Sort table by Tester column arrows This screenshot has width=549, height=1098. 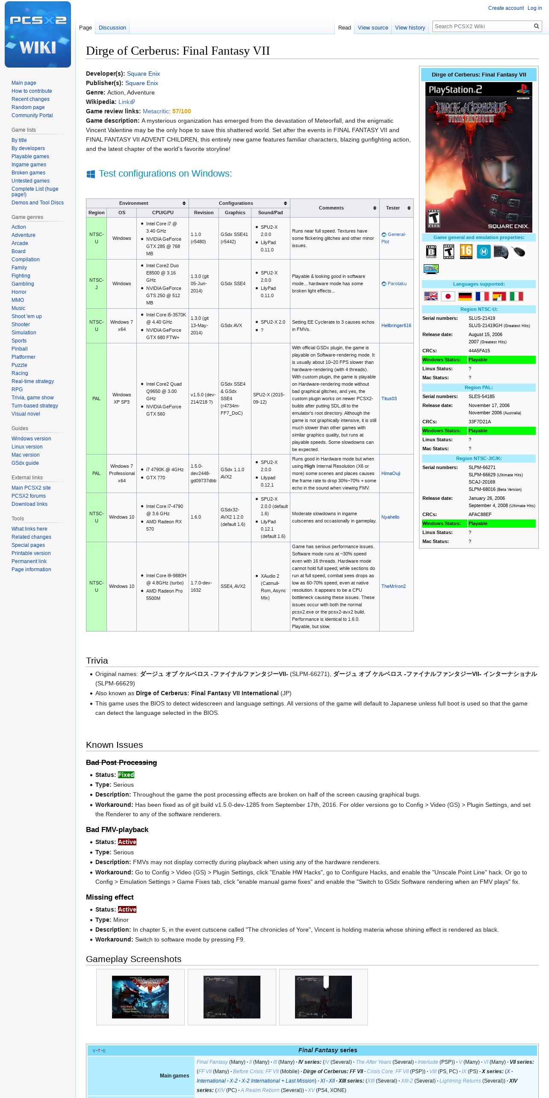click(x=409, y=208)
